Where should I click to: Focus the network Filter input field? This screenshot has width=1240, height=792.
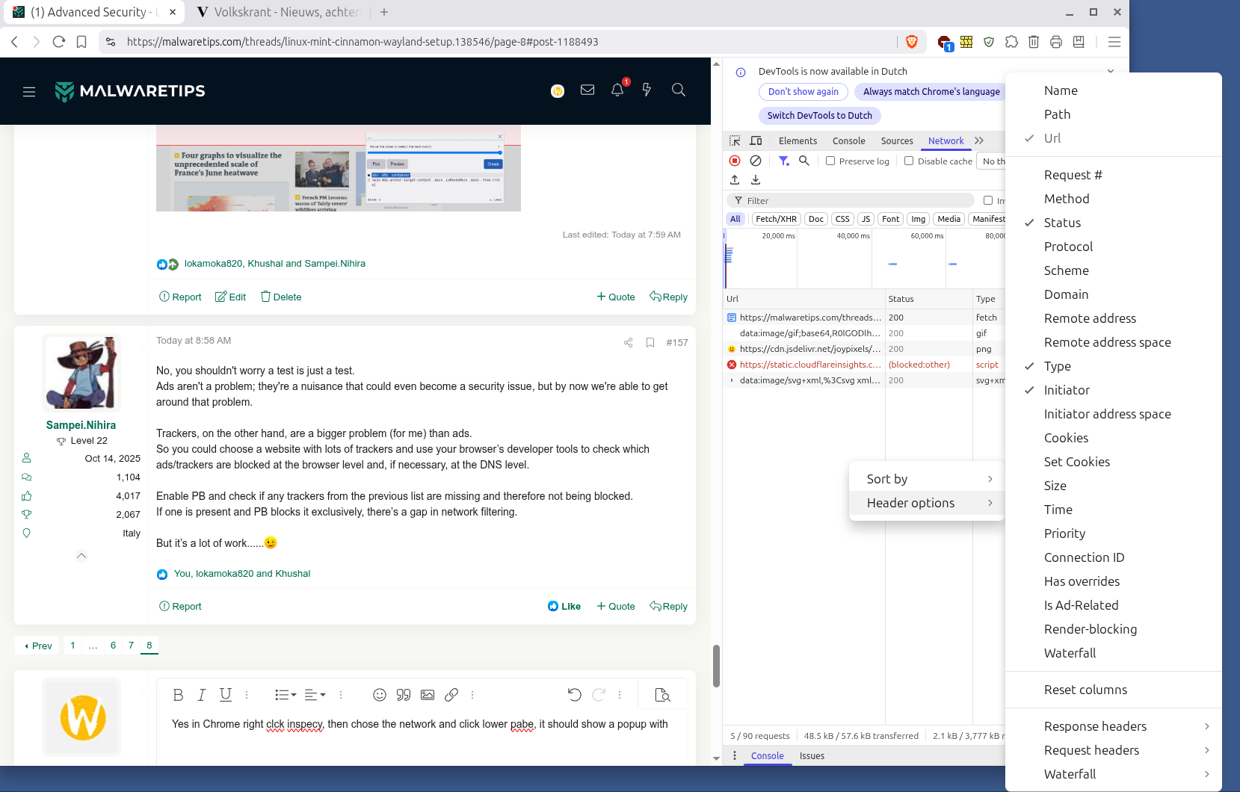[850, 200]
